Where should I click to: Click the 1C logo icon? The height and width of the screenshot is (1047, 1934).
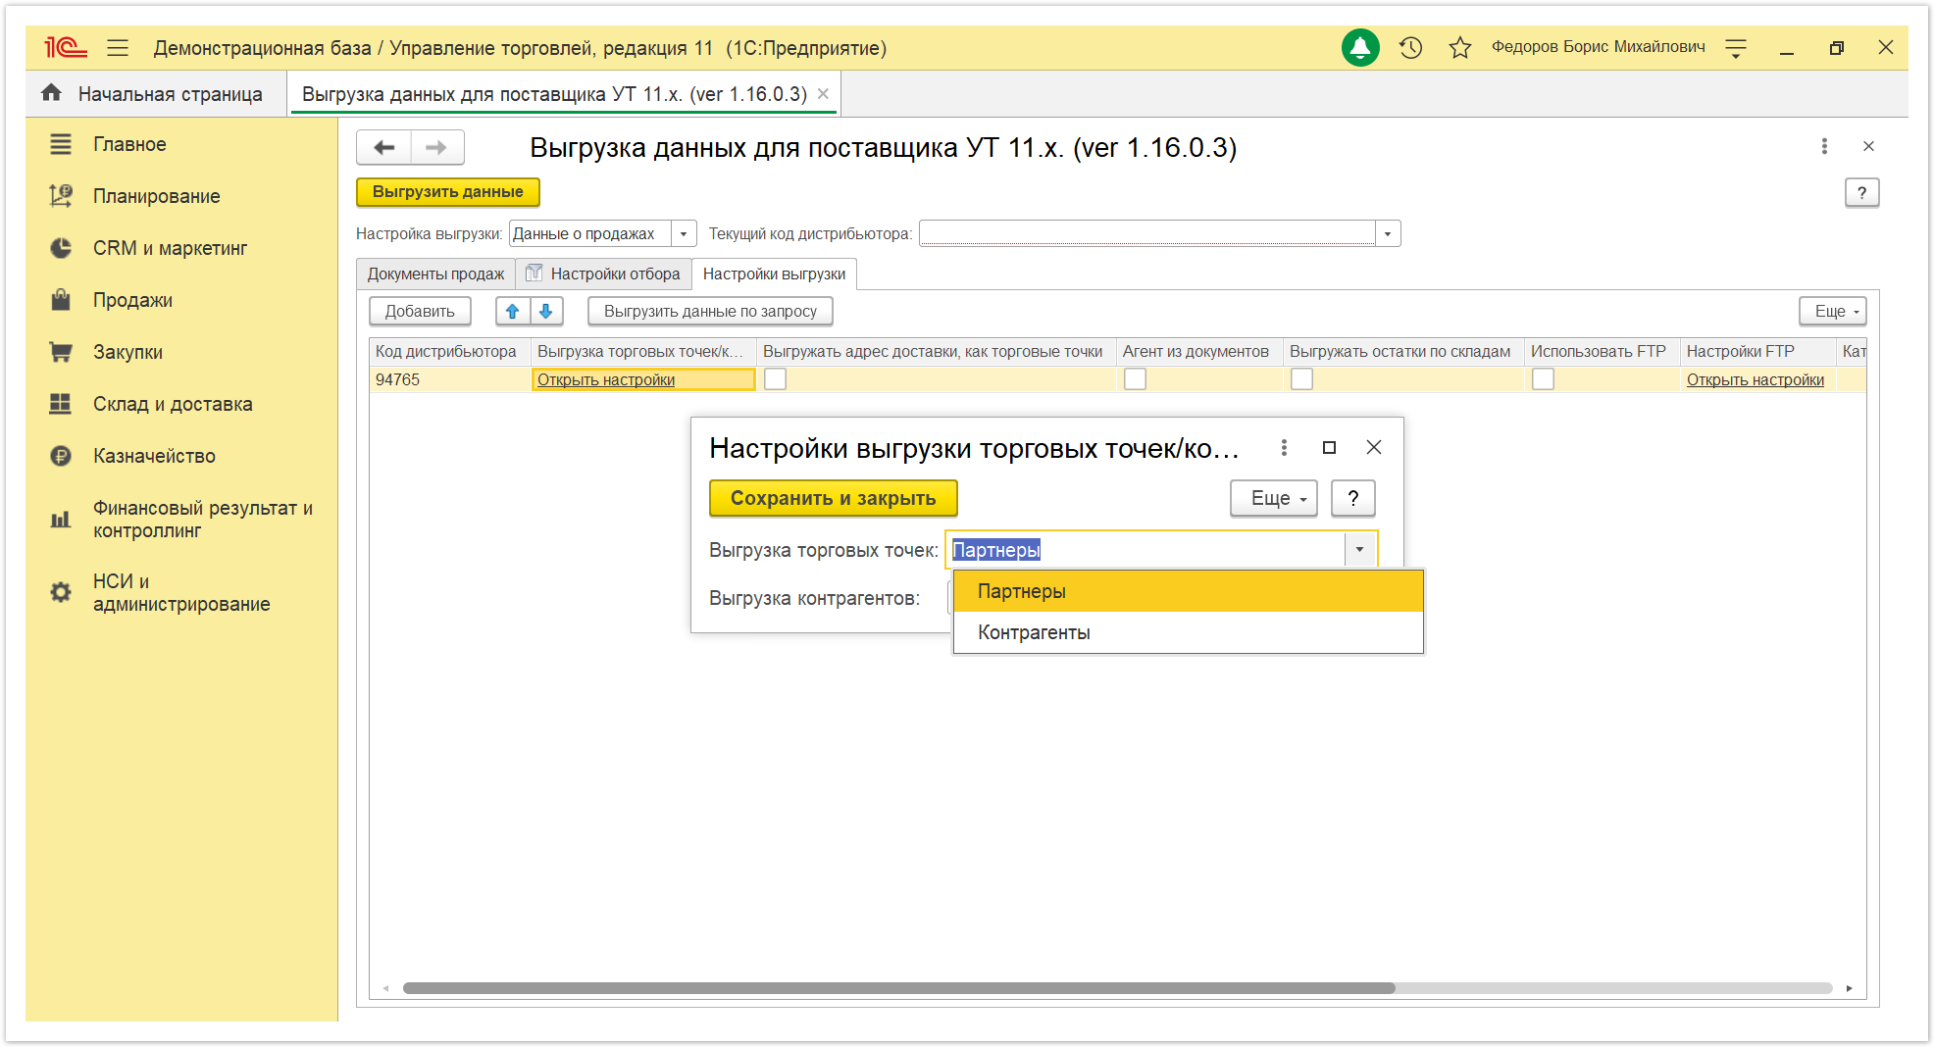[x=66, y=47]
